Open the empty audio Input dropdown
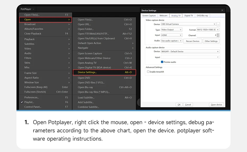 point(190,57)
